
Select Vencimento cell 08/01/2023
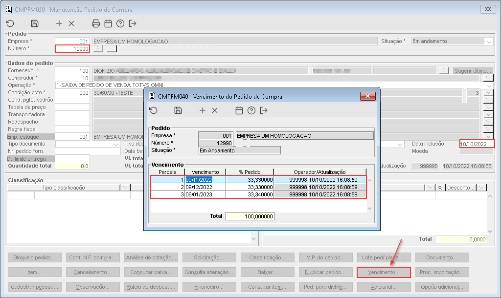click(205, 194)
